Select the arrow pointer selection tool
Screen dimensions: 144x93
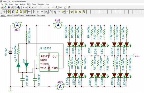(x=23, y=7)
